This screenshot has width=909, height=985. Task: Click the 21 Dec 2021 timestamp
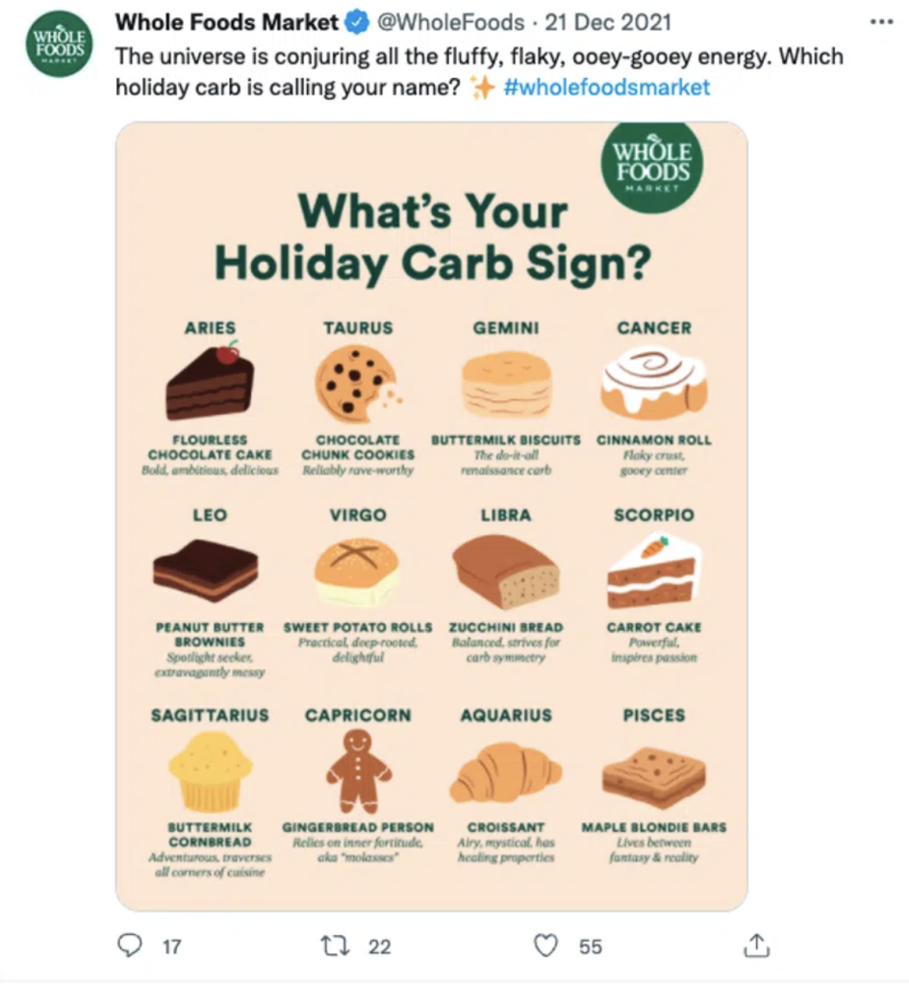pos(608,23)
